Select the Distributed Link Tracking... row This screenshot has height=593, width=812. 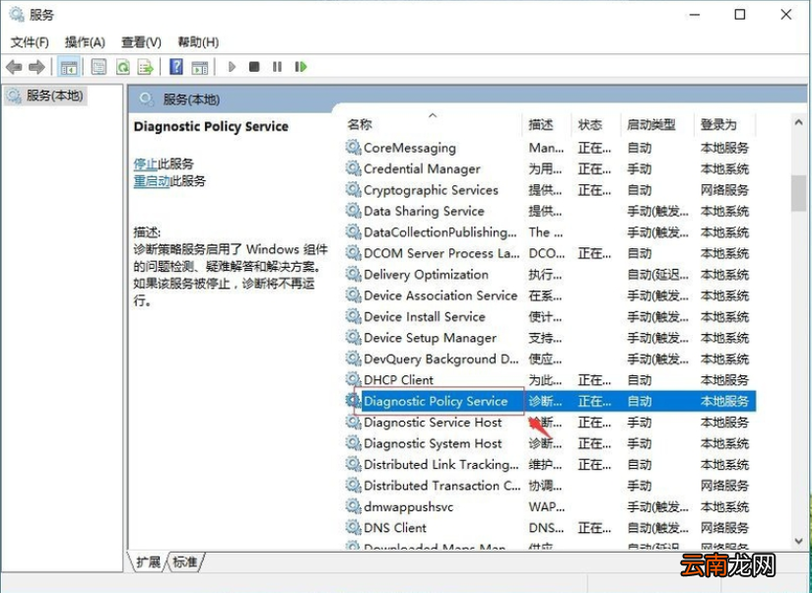[551, 464]
